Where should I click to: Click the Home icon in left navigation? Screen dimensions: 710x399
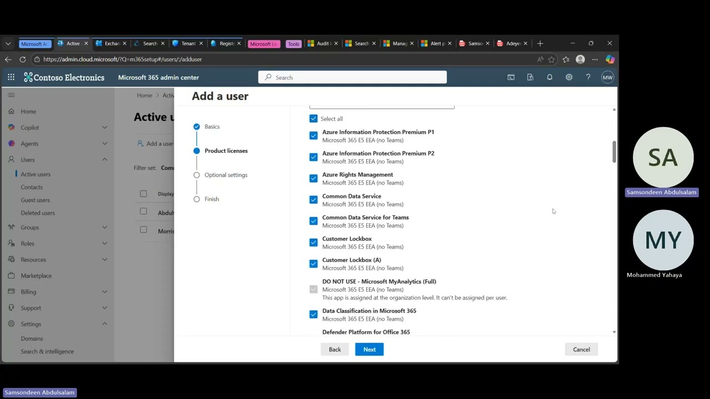click(12, 111)
